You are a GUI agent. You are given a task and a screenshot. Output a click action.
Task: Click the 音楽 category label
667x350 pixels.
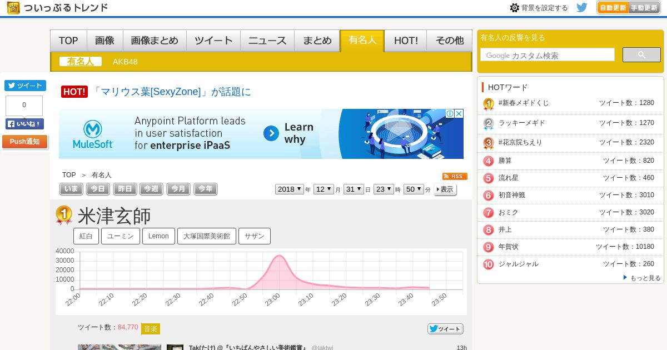tap(151, 329)
